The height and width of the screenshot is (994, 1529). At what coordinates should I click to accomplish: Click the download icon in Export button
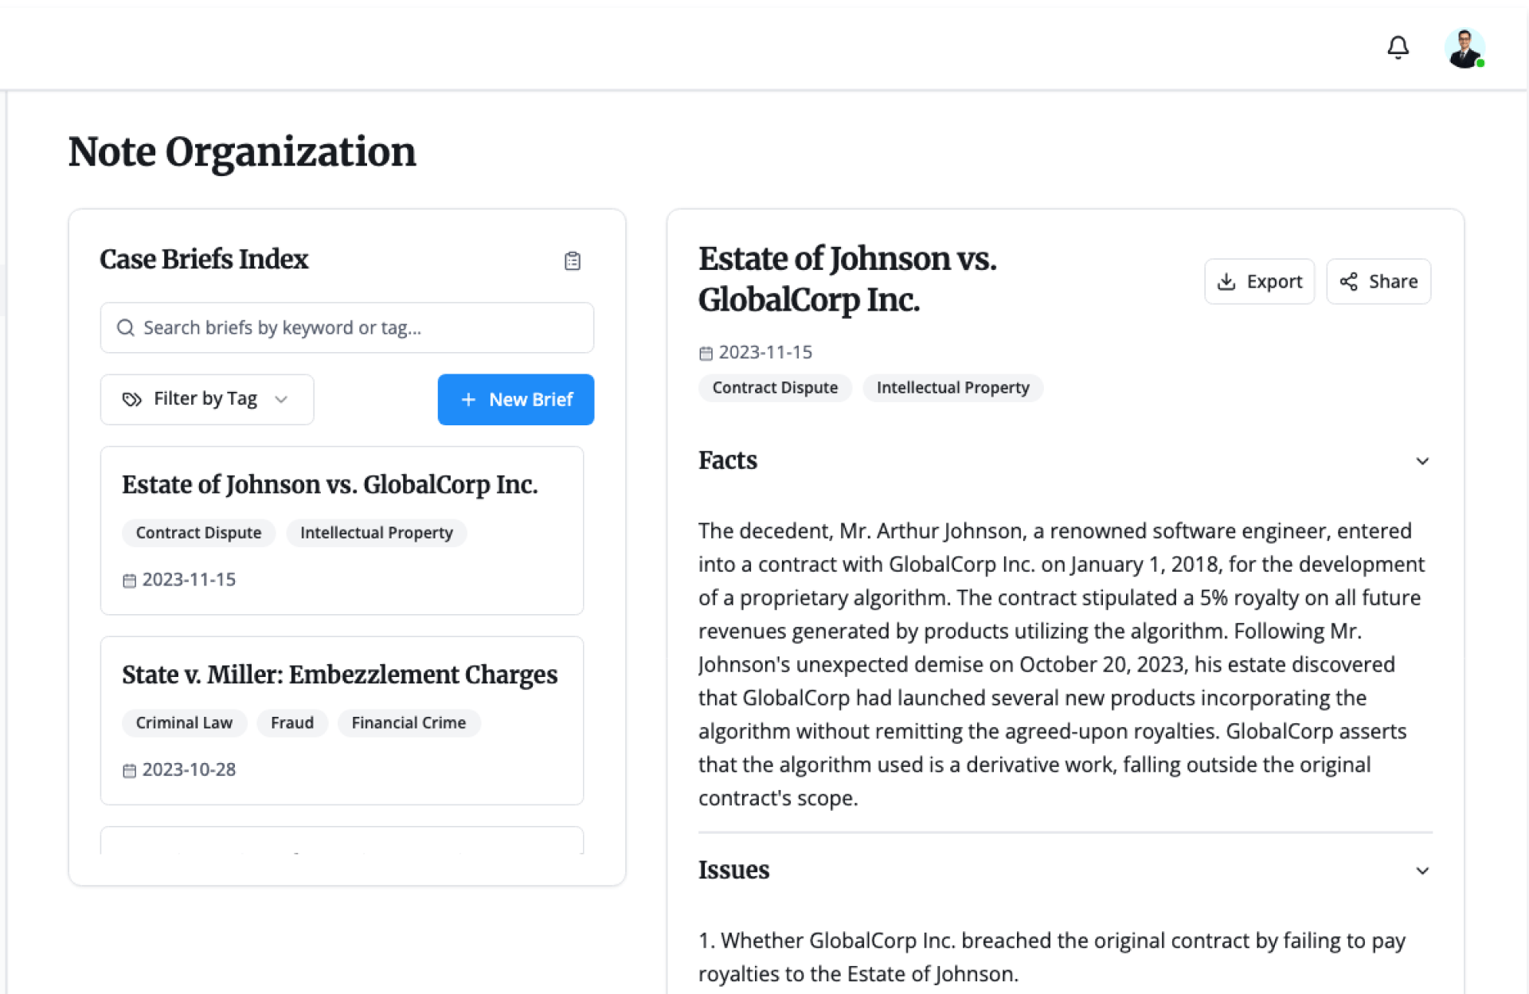click(1226, 281)
